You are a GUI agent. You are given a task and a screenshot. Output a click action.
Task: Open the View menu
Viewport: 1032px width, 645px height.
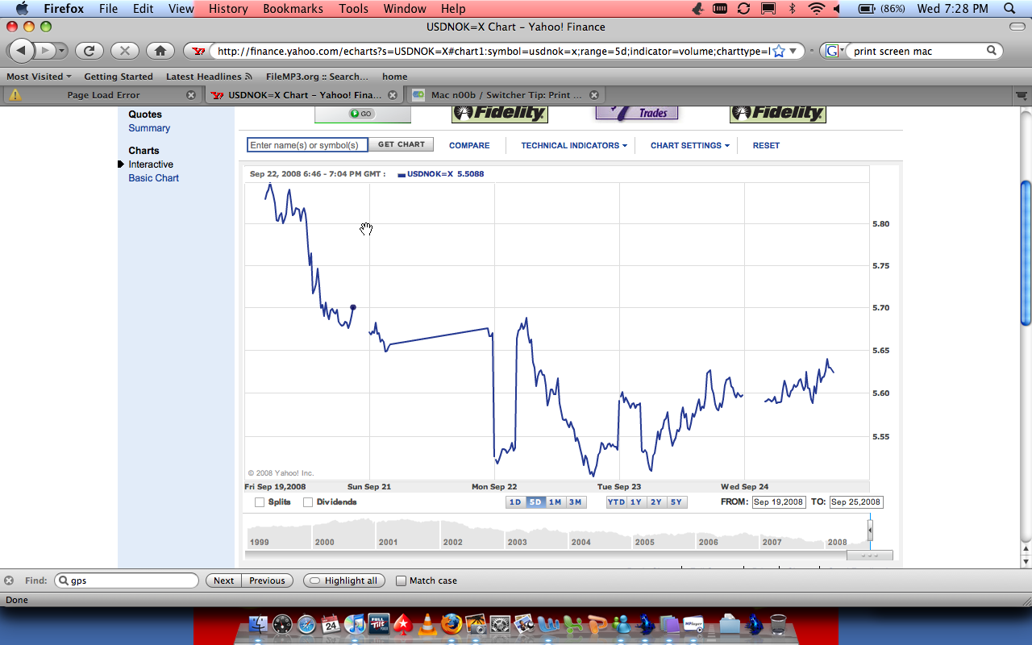[x=181, y=9]
